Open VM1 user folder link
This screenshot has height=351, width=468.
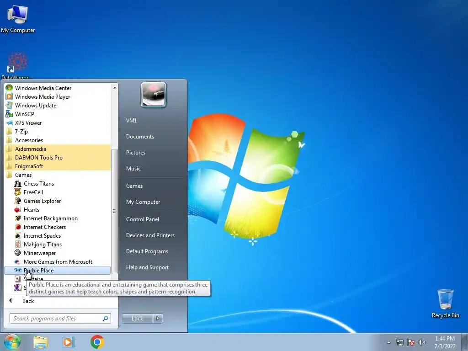click(x=131, y=121)
